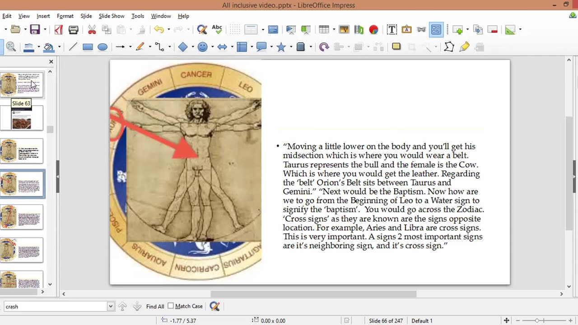Select the Line drawing tool

[73, 47]
